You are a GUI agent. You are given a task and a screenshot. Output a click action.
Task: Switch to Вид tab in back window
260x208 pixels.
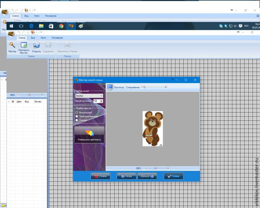point(27,16)
